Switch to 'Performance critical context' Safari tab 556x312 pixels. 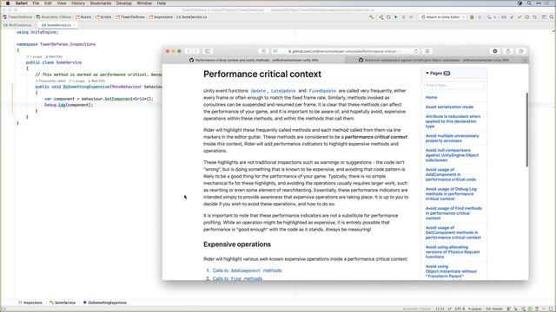[x=254, y=60]
